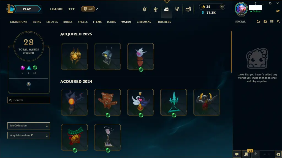The width and height of the screenshot is (282, 158).
Task: Open the social list options icon
Action: [x=272, y=21]
